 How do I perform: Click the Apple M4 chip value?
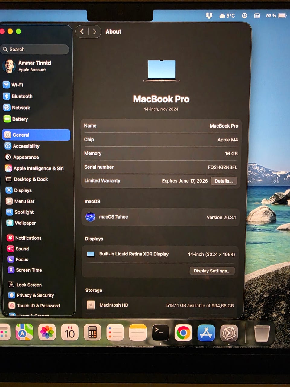pos(227,140)
